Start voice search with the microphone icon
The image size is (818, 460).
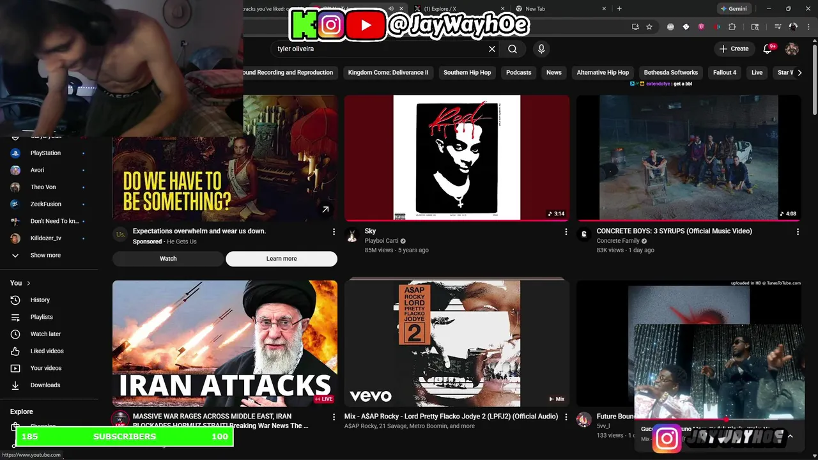pos(541,49)
